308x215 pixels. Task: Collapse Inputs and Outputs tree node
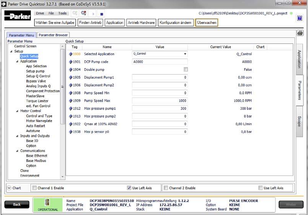tap(17, 136)
